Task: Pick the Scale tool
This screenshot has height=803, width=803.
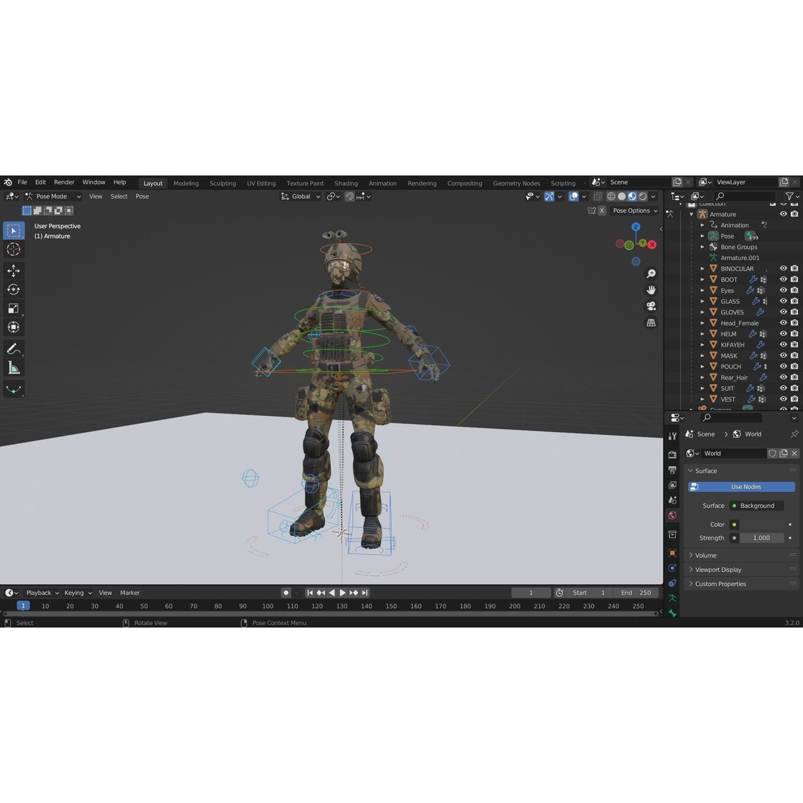Action: (14, 309)
